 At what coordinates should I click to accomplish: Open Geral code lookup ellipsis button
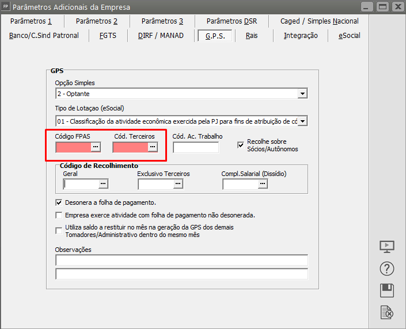103,184
